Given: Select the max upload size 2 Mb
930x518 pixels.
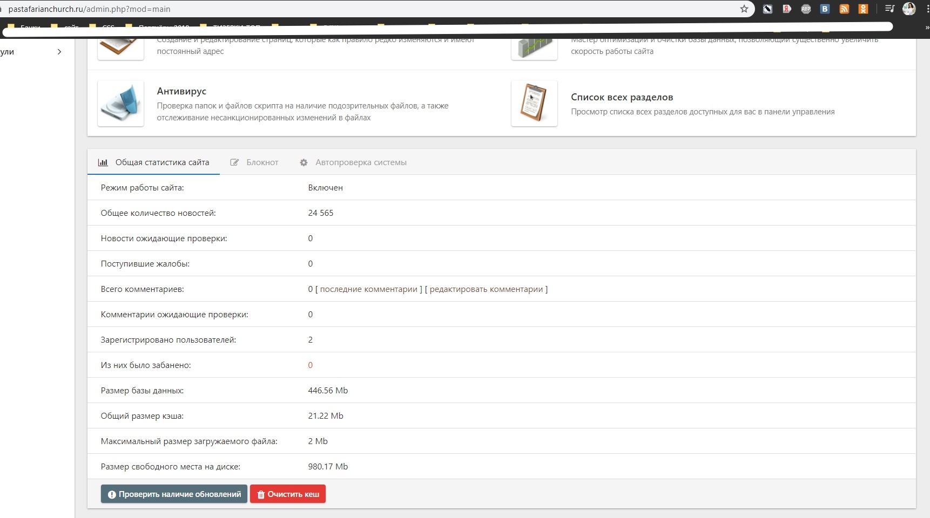Looking at the screenshot, I should 318,441.
